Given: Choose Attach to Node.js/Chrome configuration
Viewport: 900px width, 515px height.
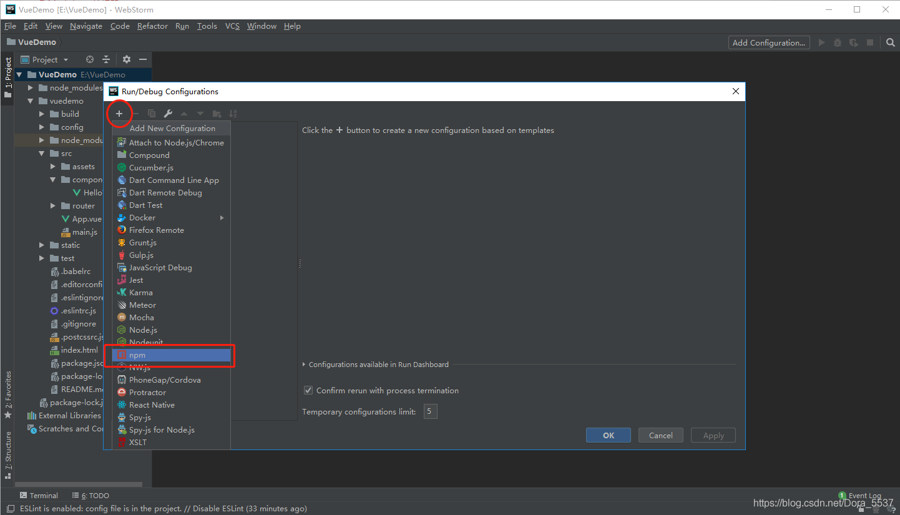Looking at the screenshot, I should [172, 143].
